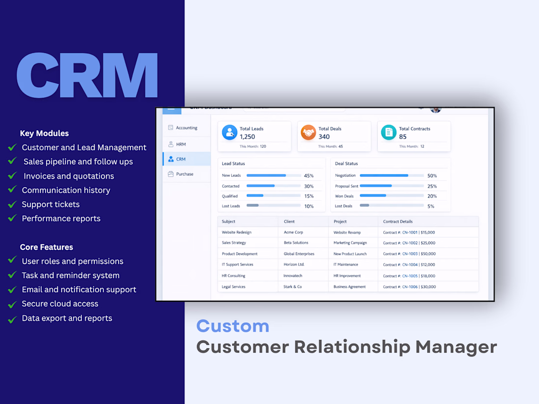Screen dimensions: 539x404
Task: Click the Contacted progress bar
Action: pos(273,186)
